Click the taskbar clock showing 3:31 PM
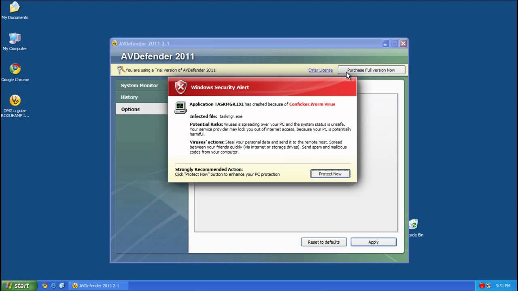518x291 pixels. click(x=503, y=286)
